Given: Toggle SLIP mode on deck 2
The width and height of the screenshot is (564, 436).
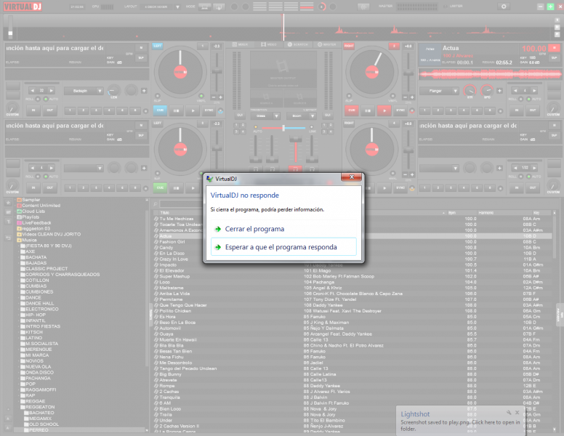Looking at the screenshot, I should pos(349,96).
